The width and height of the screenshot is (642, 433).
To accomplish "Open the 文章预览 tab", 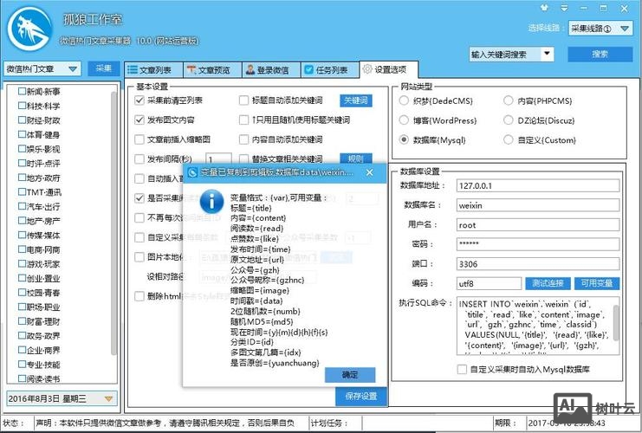I will coord(212,70).
